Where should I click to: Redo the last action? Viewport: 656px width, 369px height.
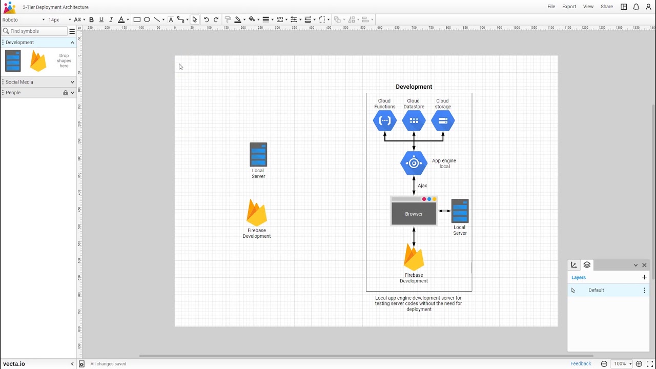click(x=216, y=19)
